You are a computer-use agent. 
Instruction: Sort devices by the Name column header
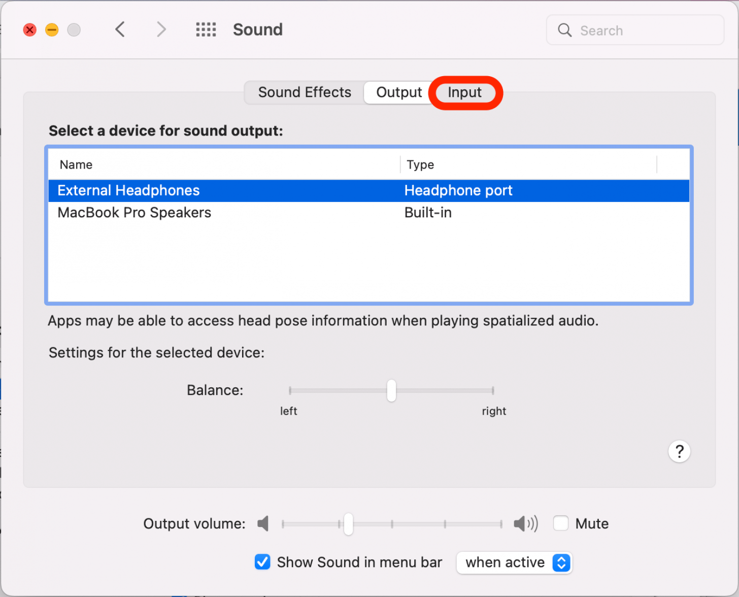point(76,164)
